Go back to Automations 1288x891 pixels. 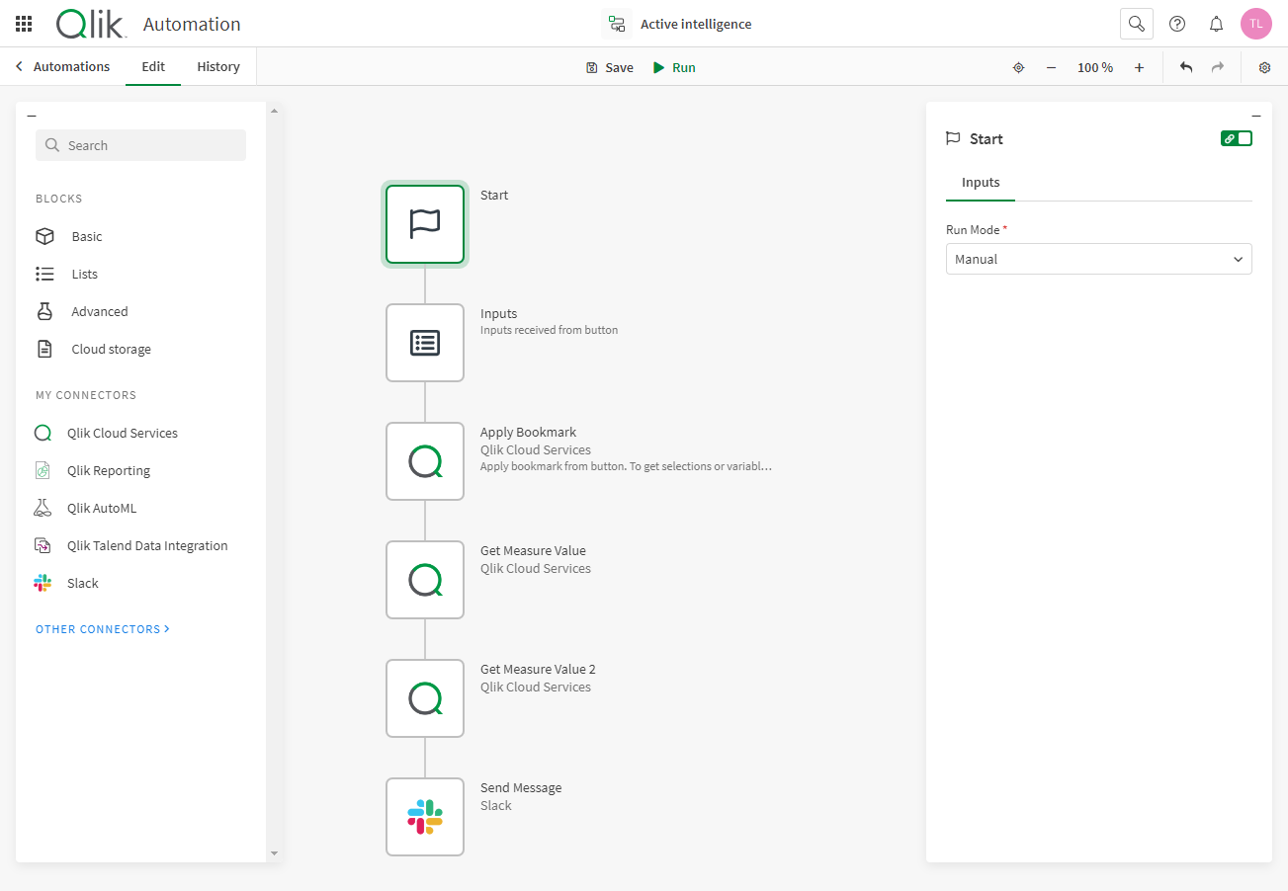pos(62,67)
